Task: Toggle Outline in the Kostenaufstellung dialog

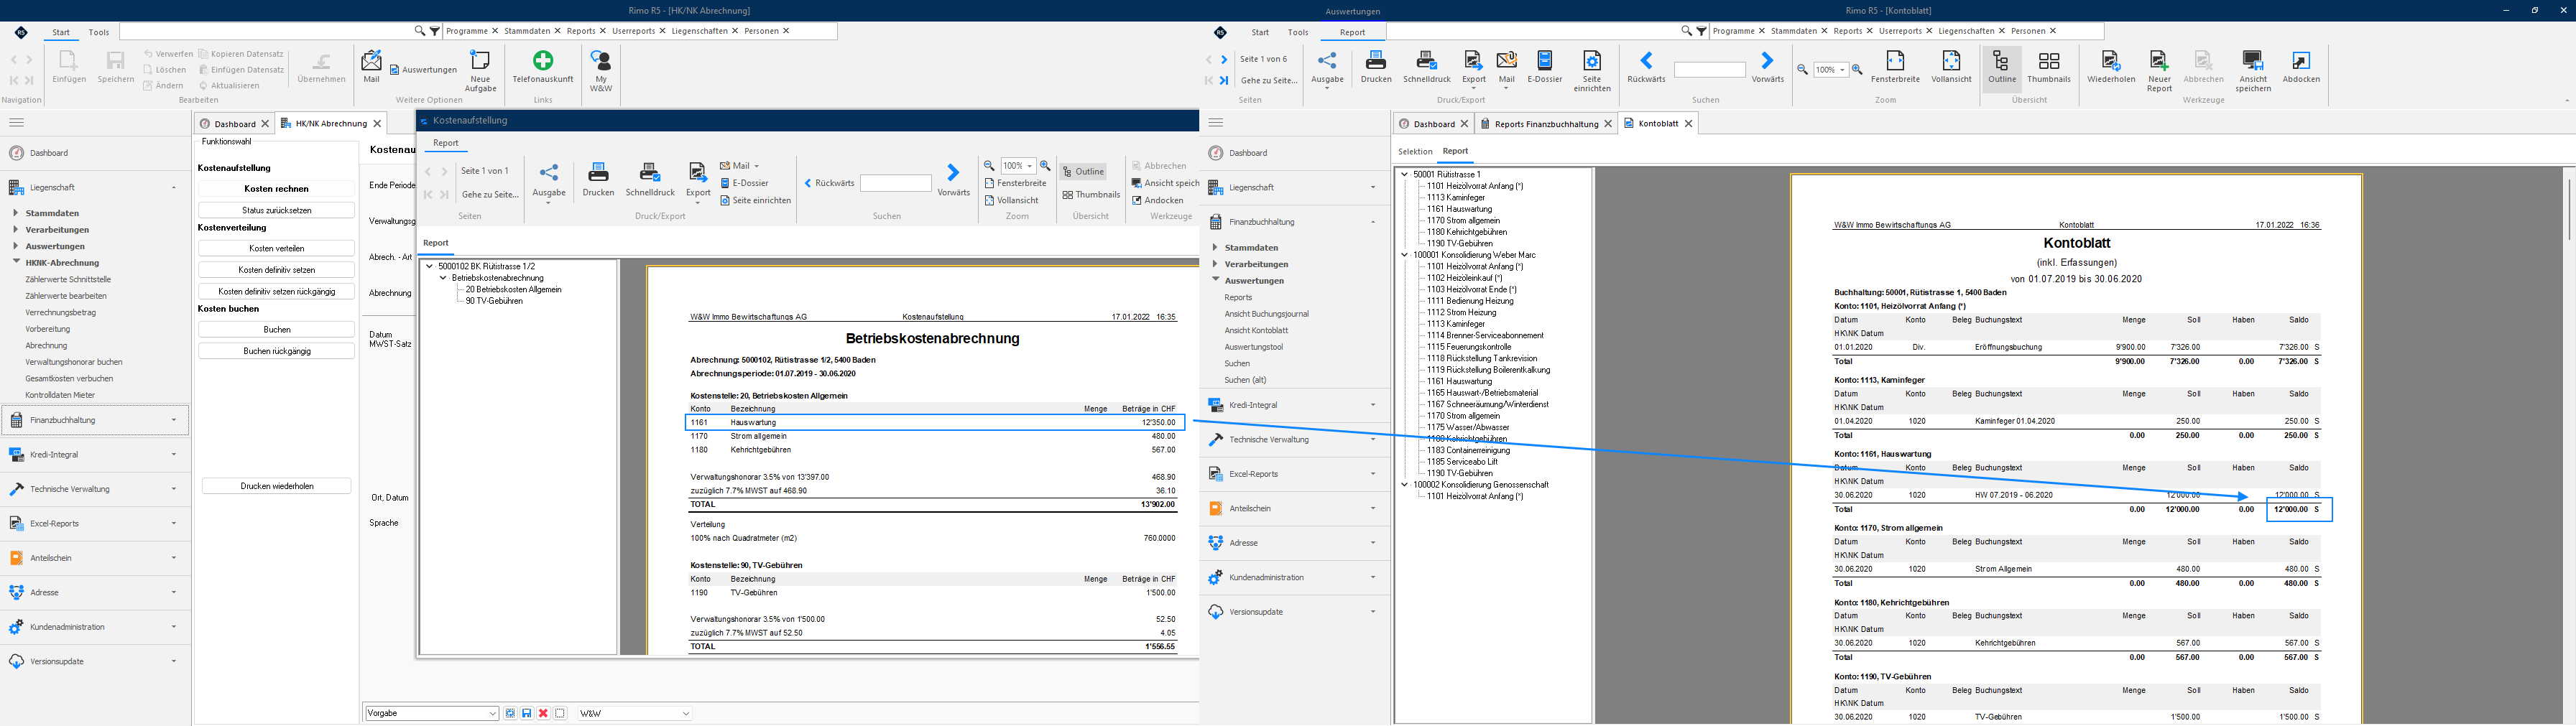Action: 1083,171
